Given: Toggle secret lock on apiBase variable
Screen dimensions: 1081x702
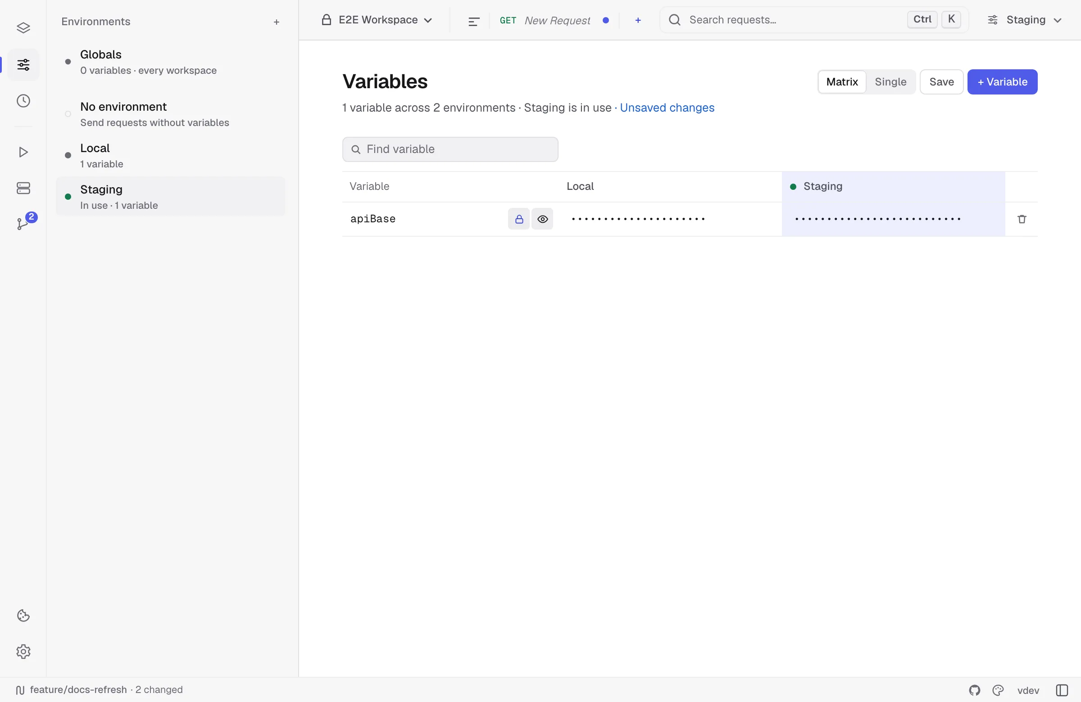Looking at the screenshot, I should coord(519,219).
